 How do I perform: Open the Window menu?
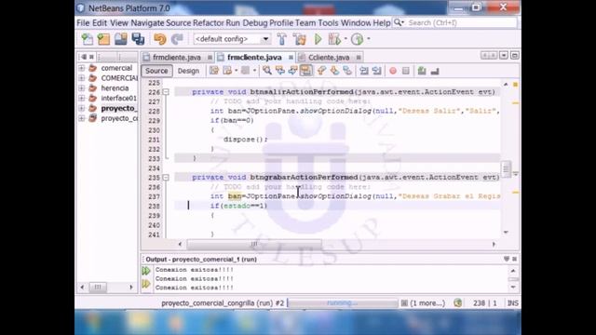(x=356, y=23)
